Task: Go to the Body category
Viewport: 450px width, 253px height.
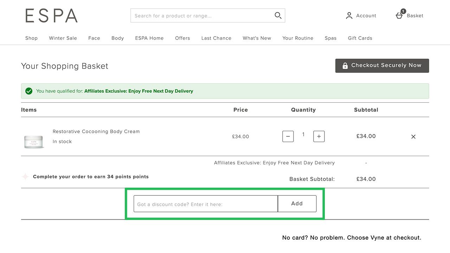Action: coord(118,38)
